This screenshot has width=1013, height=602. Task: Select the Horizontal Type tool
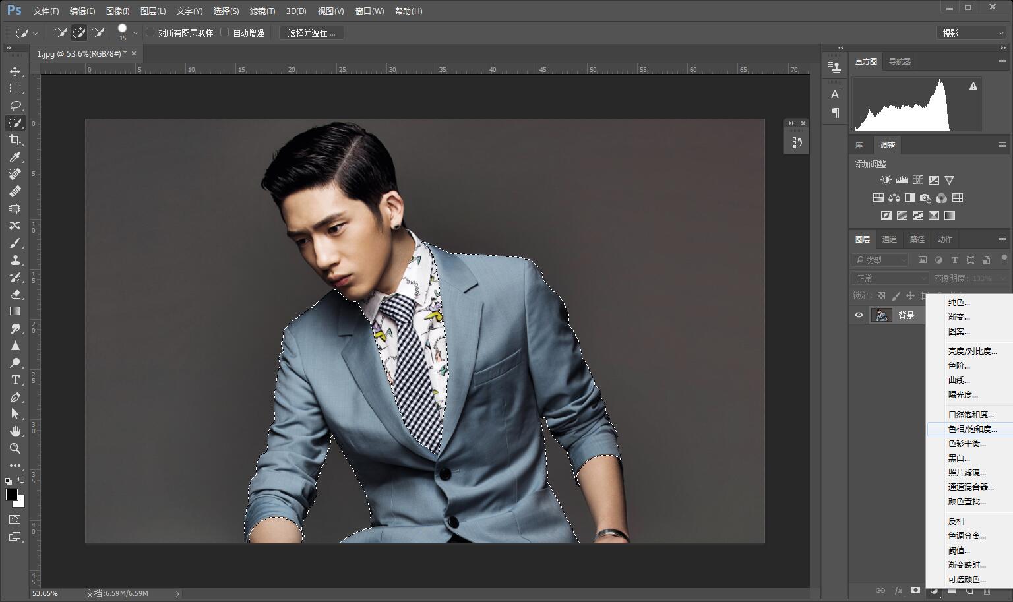[15, 380]
